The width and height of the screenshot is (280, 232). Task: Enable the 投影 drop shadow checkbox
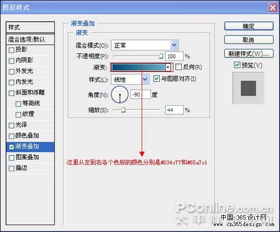click(x=11, y=50)
